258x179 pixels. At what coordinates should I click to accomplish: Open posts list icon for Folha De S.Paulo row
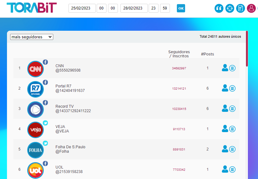pos(232,149)
